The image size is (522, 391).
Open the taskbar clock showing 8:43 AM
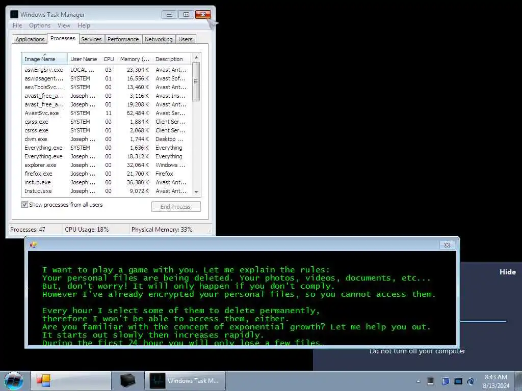[496, 381]
